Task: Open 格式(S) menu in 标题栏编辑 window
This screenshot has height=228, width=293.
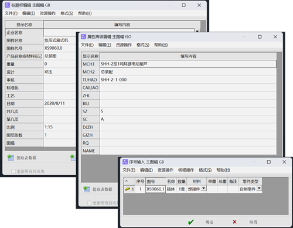Action: pos(67,13)
